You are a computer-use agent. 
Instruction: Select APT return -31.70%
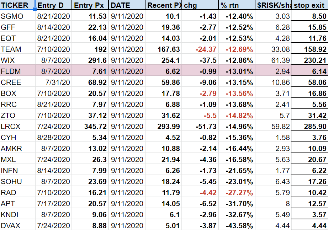(239, 204)
